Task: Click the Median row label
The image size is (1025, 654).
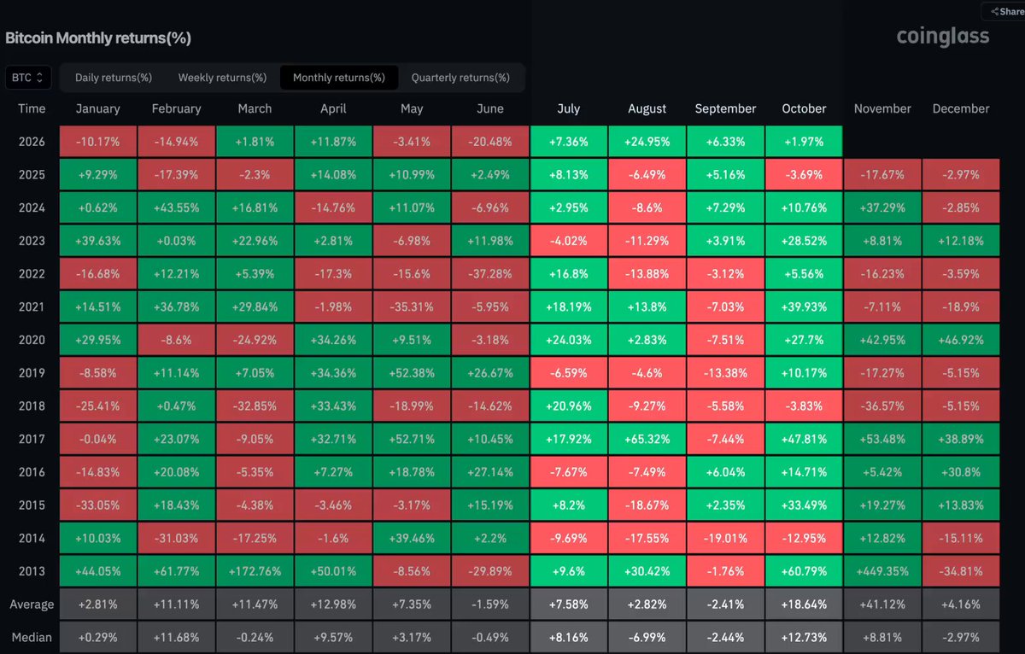Action: [x=32, y=637]
